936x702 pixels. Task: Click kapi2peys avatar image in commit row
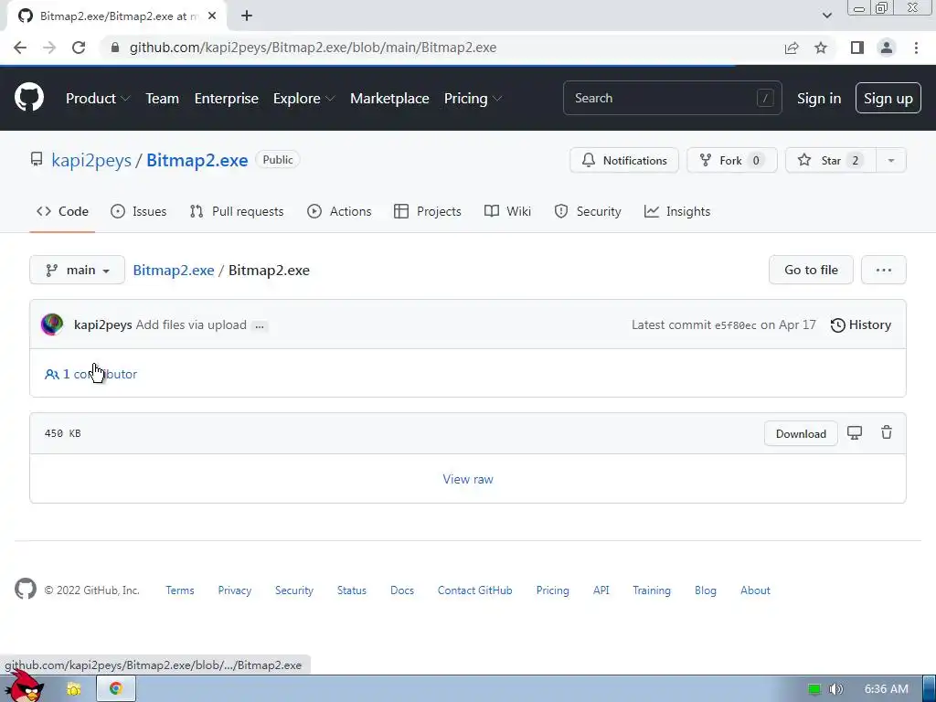(x=52, y=324)
